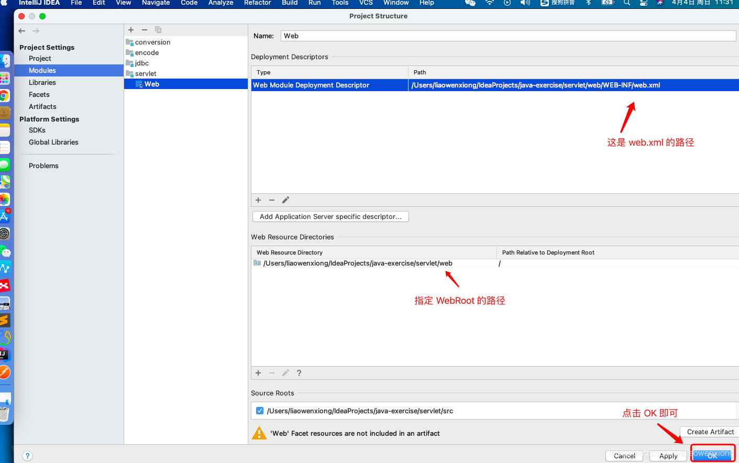Remove the selected deployment descriptor
The width and height of the screenshot is (739, 463).
[272, 200]
